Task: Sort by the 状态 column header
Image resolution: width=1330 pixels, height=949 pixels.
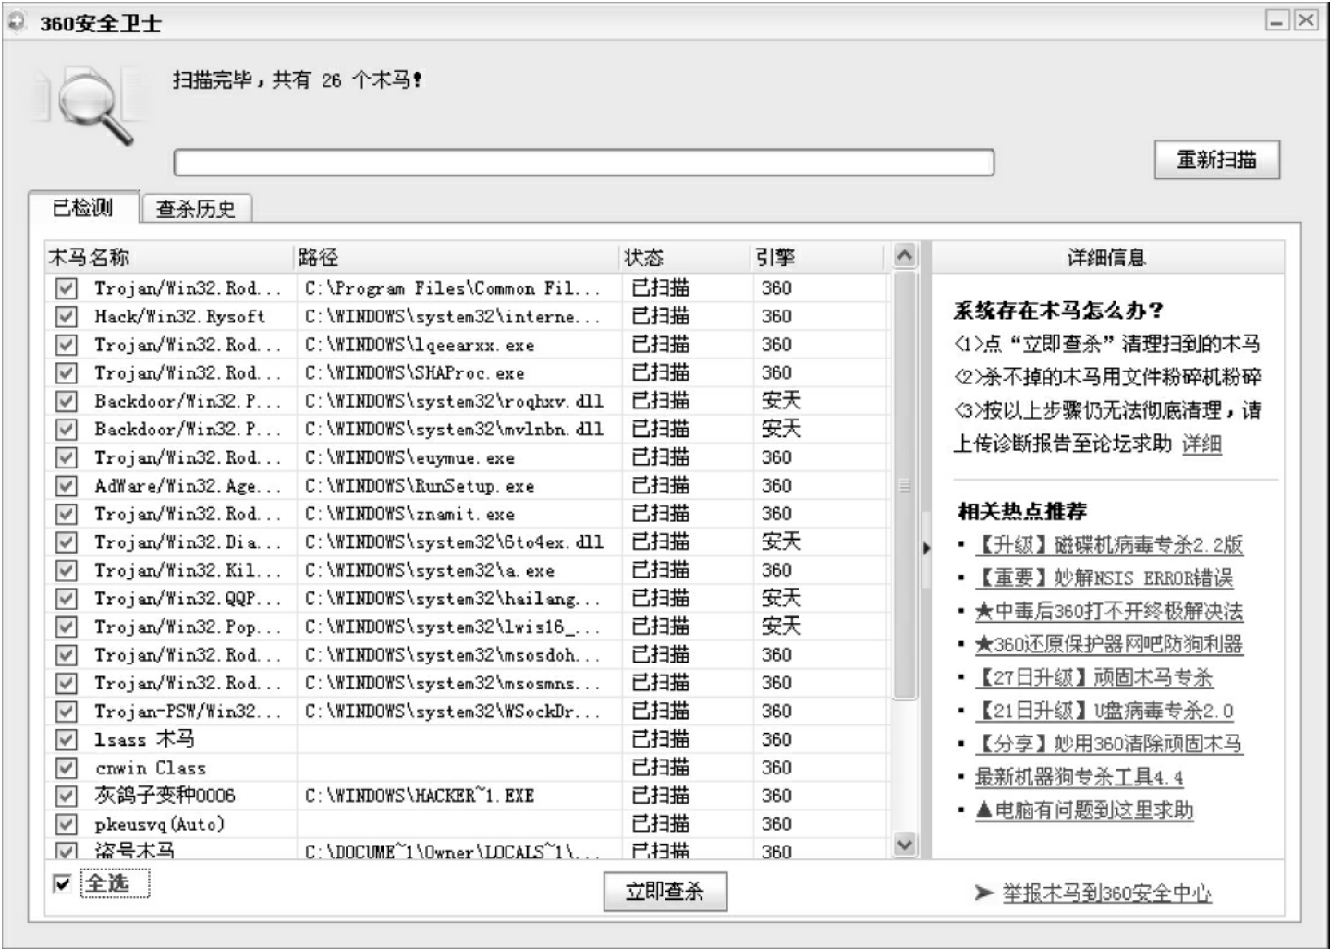Action: point(685,257)
